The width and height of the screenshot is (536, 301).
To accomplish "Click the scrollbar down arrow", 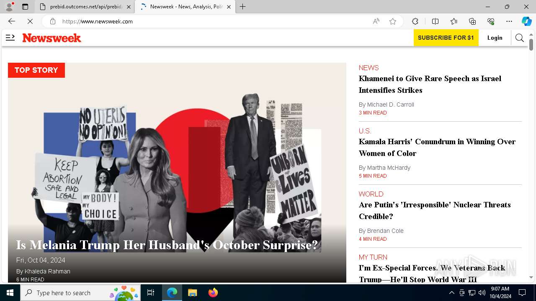I will [531, 277].
